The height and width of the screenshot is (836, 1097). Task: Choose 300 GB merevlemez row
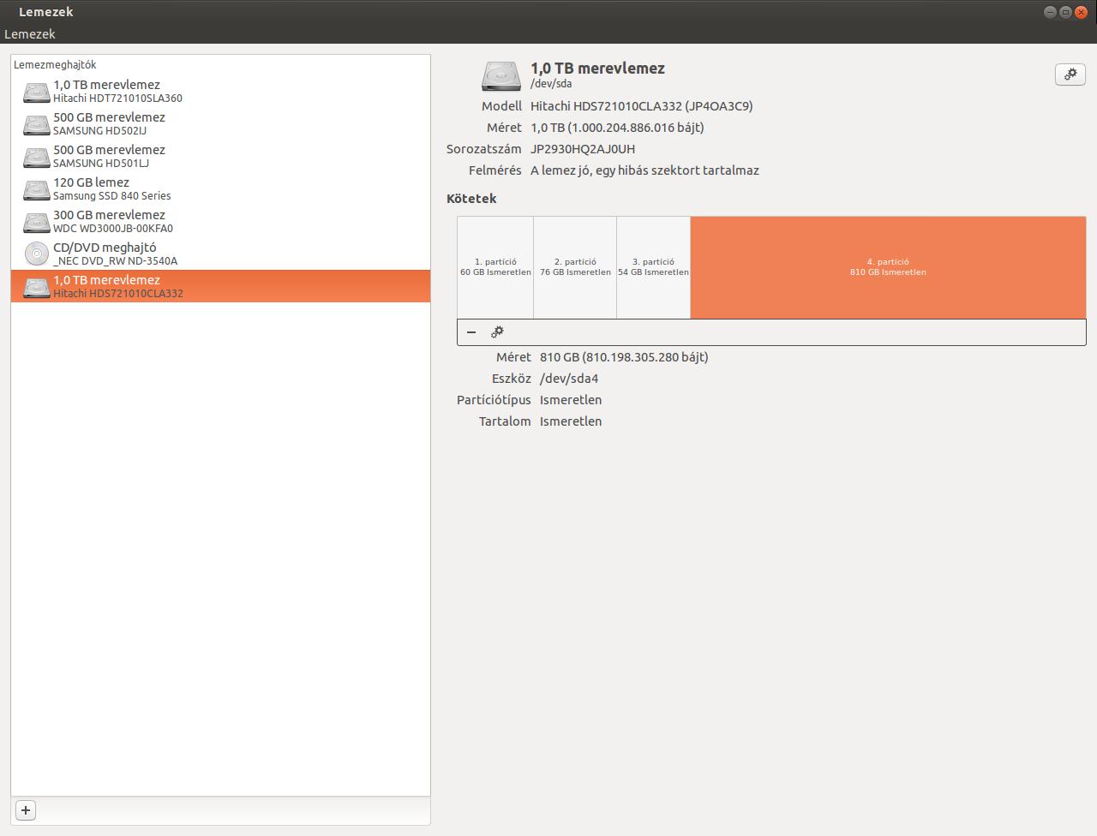[x=220, y=221]
